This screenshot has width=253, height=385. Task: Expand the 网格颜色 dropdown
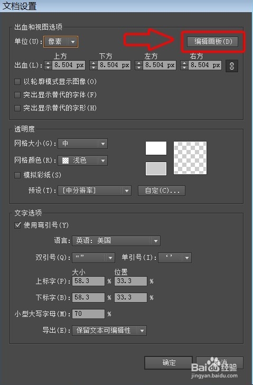tap(82, 161)
